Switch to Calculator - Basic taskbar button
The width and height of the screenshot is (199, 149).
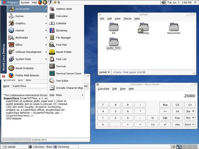[x=41, y=147]
